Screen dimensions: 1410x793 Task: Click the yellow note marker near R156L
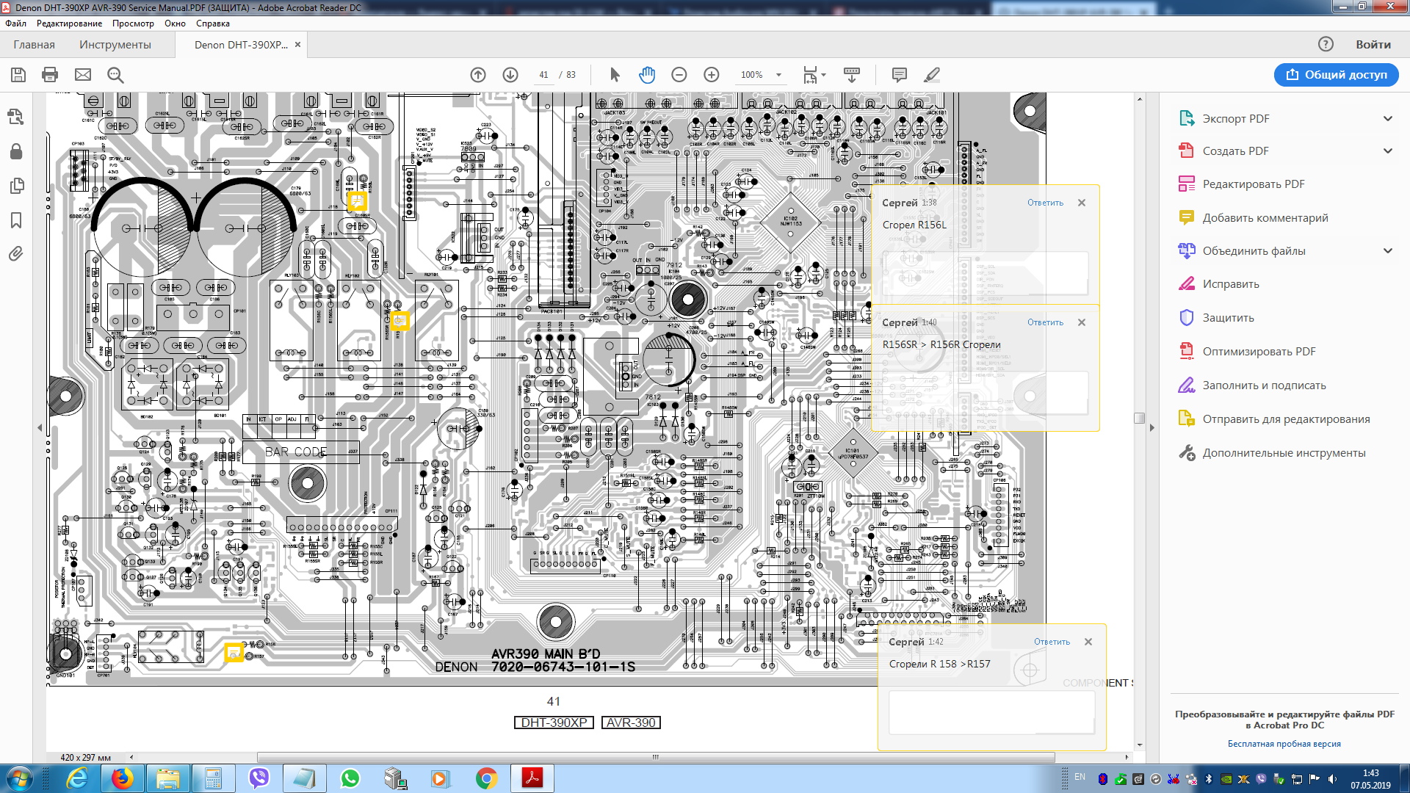[x=357, y=201]
